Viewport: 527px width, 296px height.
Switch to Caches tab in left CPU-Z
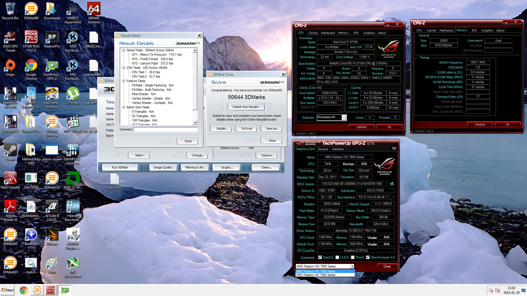click(x=313, y=33)
